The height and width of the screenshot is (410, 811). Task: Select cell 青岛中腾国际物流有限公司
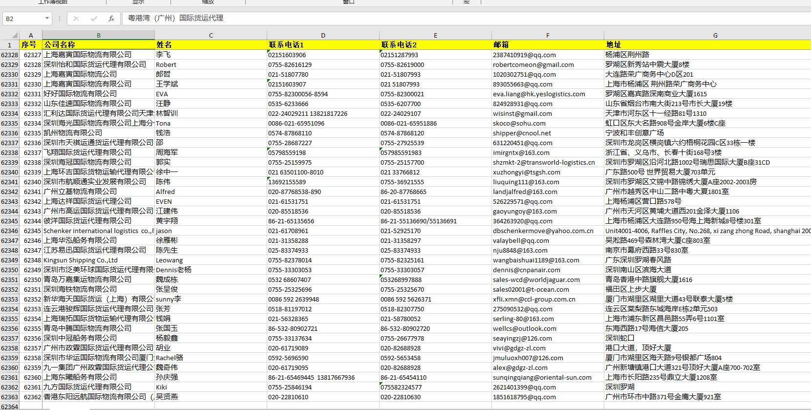click(98, 328)
